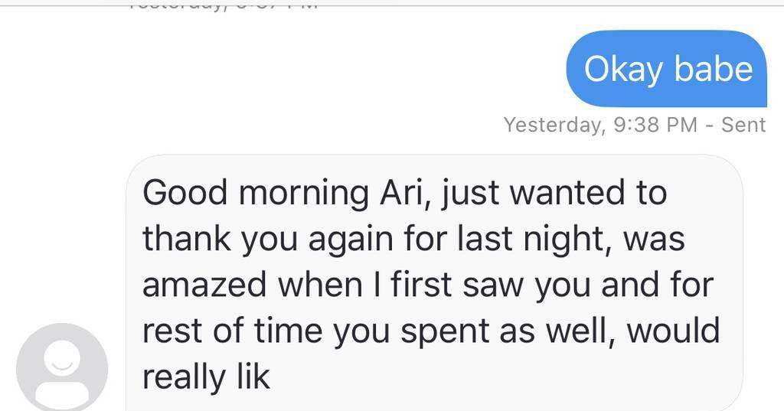This screenshot has height=411, width=784.
Task: Tap the "Yesterday, 9:38 PM" timestamp
Action: pos(600,125)
